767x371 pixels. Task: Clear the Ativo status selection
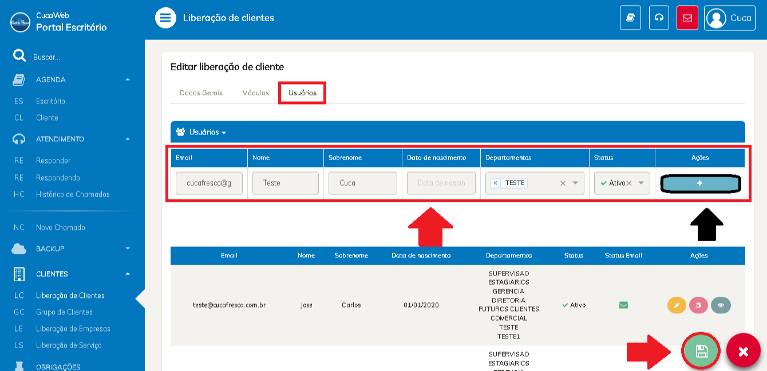[628, 183]
